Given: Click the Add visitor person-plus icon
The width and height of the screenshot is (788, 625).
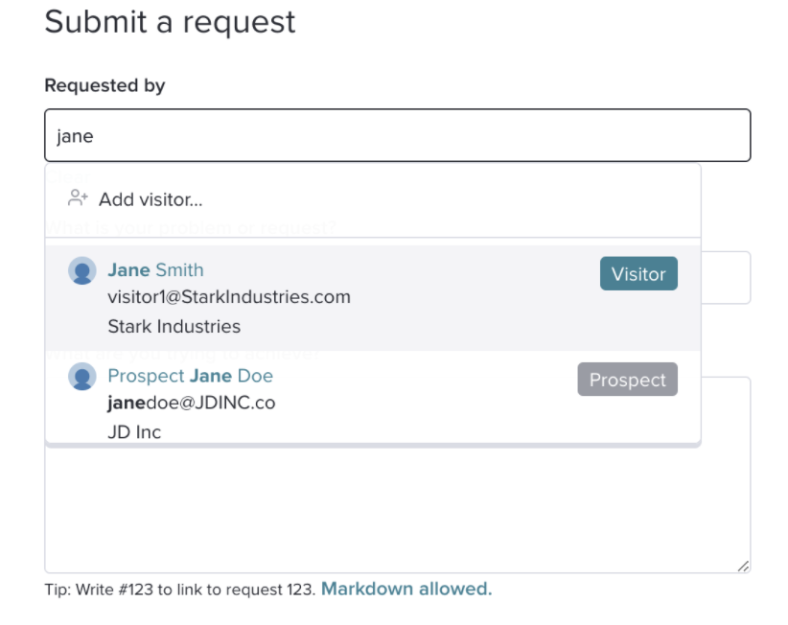Looking at the screenshot, I should click(x=78, y=198).
